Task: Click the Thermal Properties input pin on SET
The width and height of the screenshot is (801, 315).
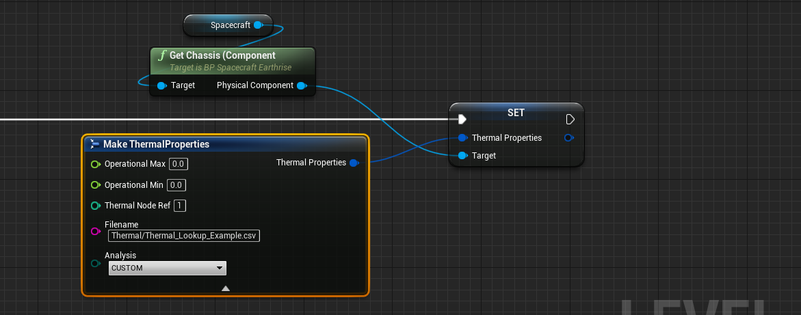Action: tap(462, 138)
